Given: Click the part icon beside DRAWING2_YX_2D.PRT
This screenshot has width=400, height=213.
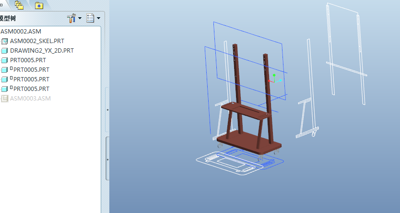Looking at the screenshot, I should point(5,51).
